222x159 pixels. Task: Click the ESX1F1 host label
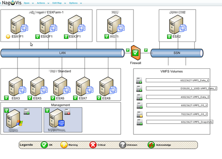point(17,37)
